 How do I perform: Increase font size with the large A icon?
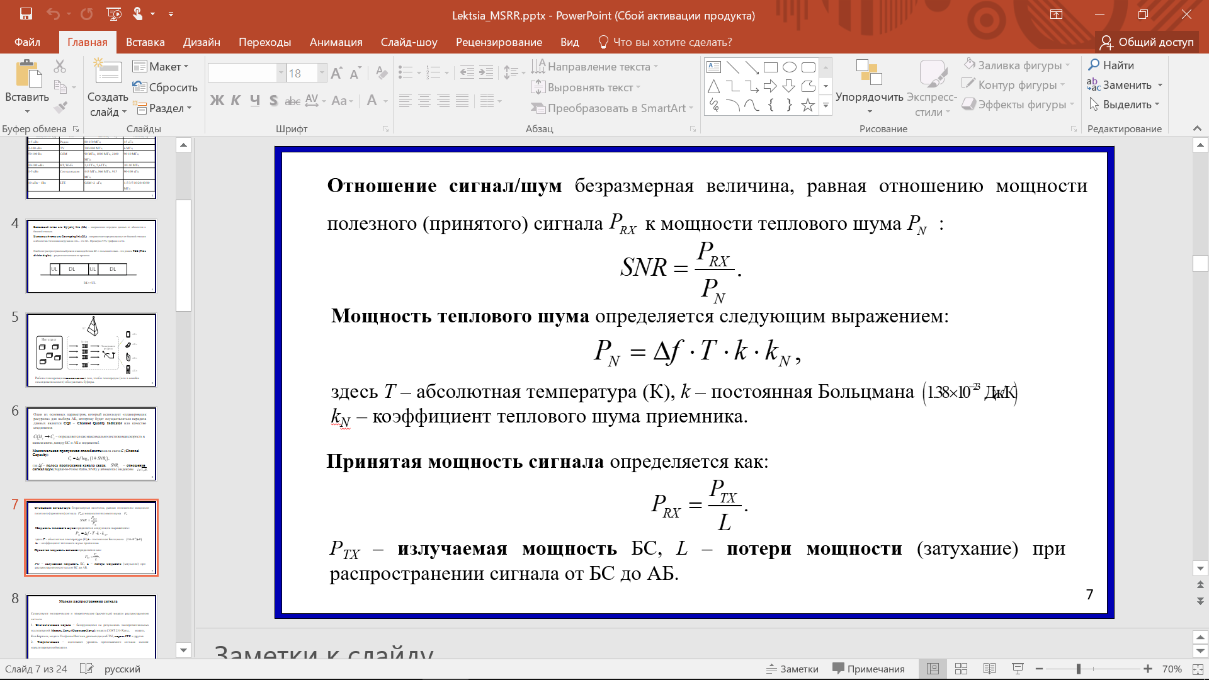coord(337,74)
